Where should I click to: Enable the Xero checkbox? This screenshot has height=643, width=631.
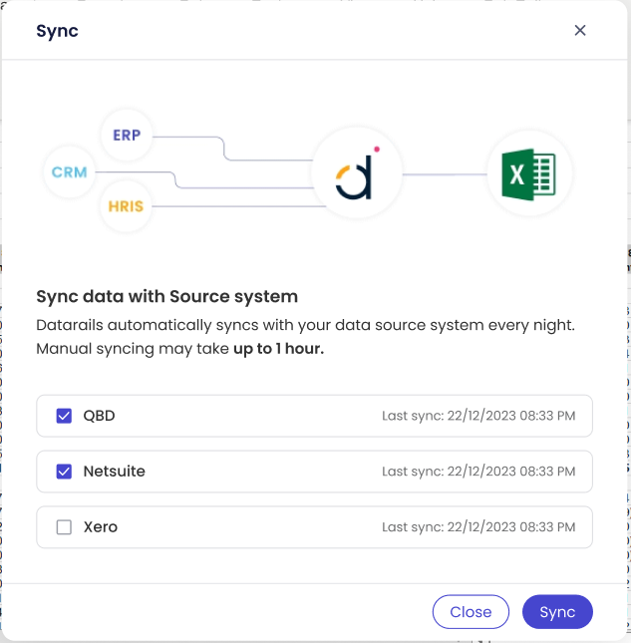coord(65,527)
